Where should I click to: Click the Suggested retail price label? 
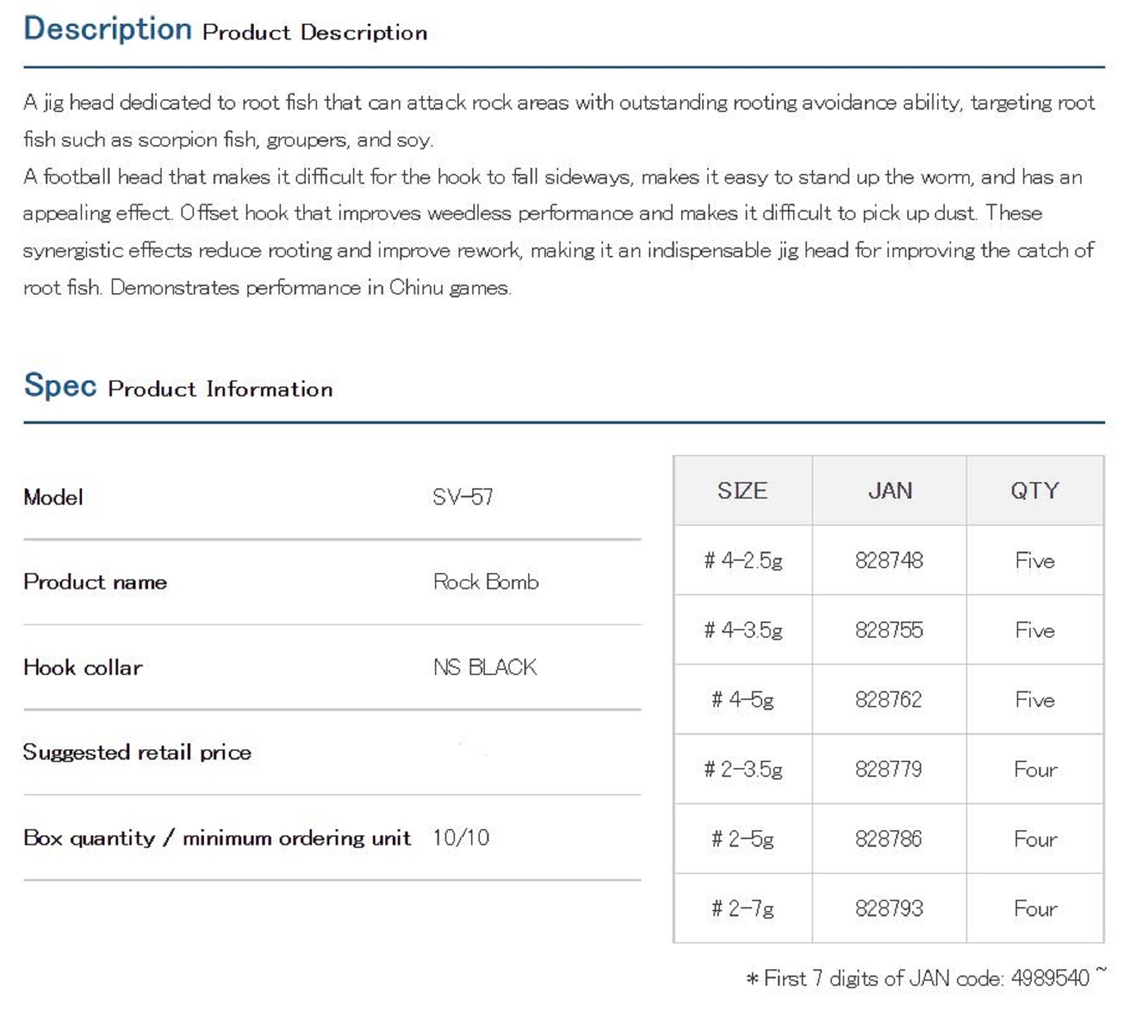coord(137,752)
